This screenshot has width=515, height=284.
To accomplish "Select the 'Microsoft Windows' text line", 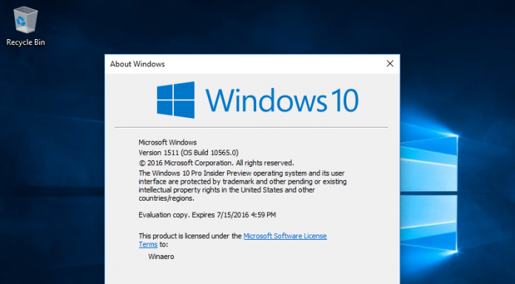I will 167,142.
